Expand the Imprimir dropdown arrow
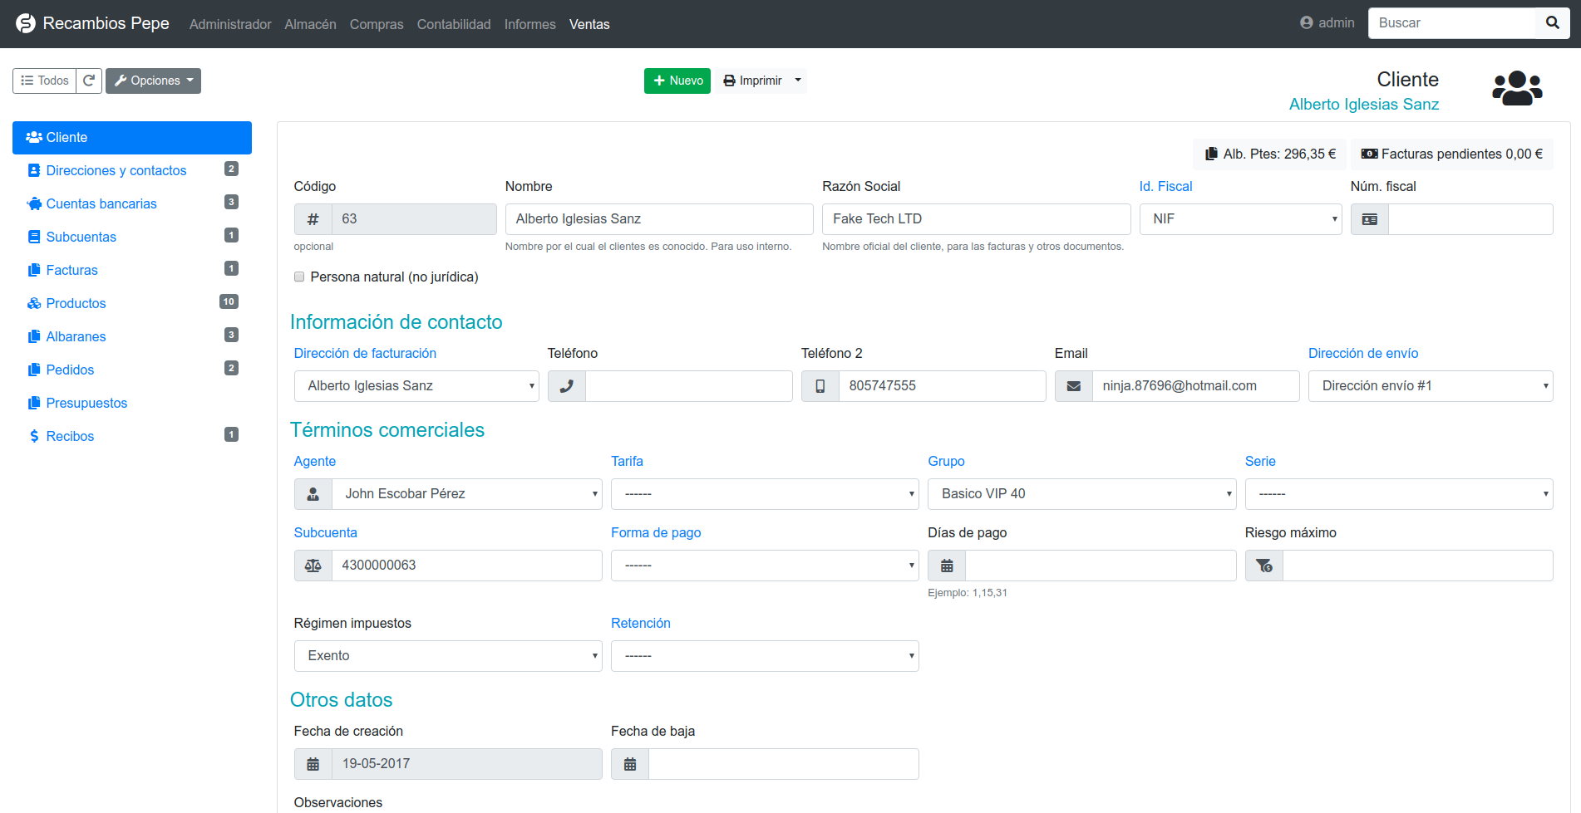 [x=798, y=81]
